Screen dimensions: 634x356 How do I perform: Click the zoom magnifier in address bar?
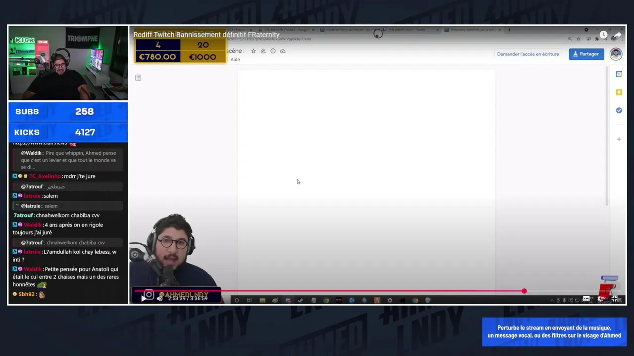coord(570,39)
